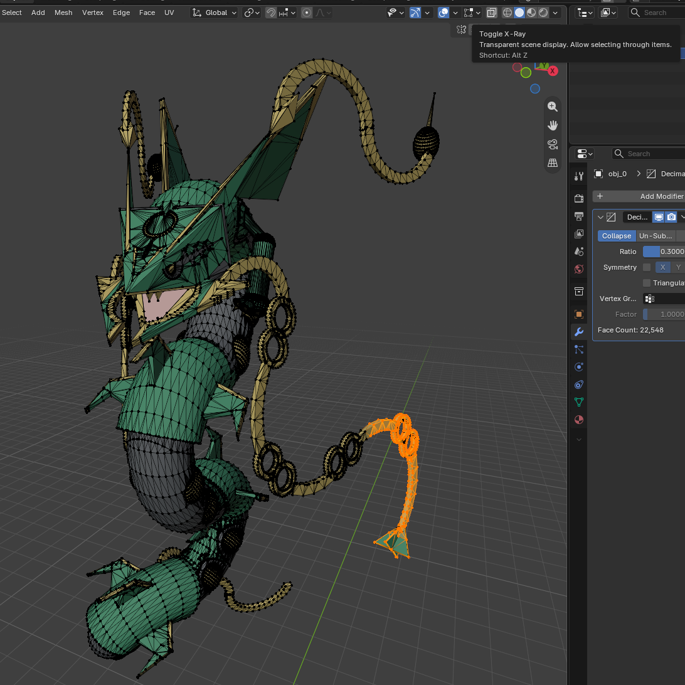Open the Mesh menu
The image size is (685, 685).
[x=63, y=13]
